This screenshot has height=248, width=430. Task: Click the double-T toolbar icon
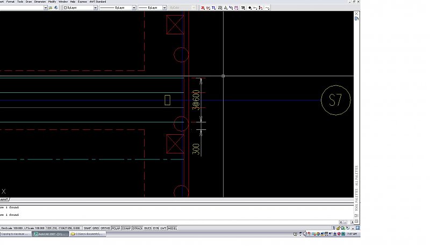point(243,8)
